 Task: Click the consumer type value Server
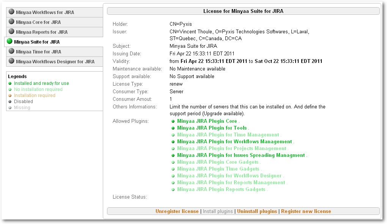pyautogui.click(x=176, y=92)
